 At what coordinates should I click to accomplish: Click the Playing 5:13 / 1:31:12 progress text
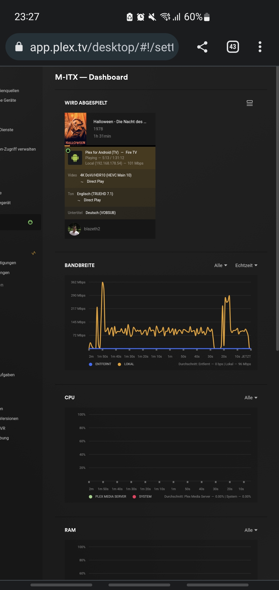105,158
